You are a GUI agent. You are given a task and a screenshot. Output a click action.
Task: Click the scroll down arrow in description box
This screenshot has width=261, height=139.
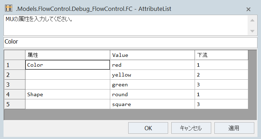252,31
